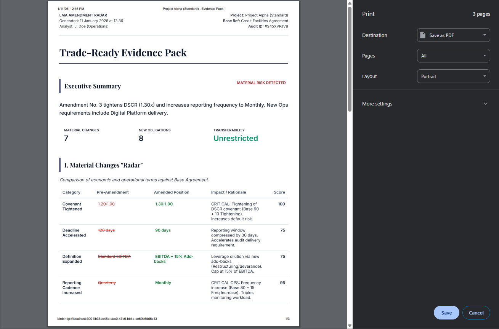Click the Print dialog title
Screen dimensions: 499x329
pos(368,14)
